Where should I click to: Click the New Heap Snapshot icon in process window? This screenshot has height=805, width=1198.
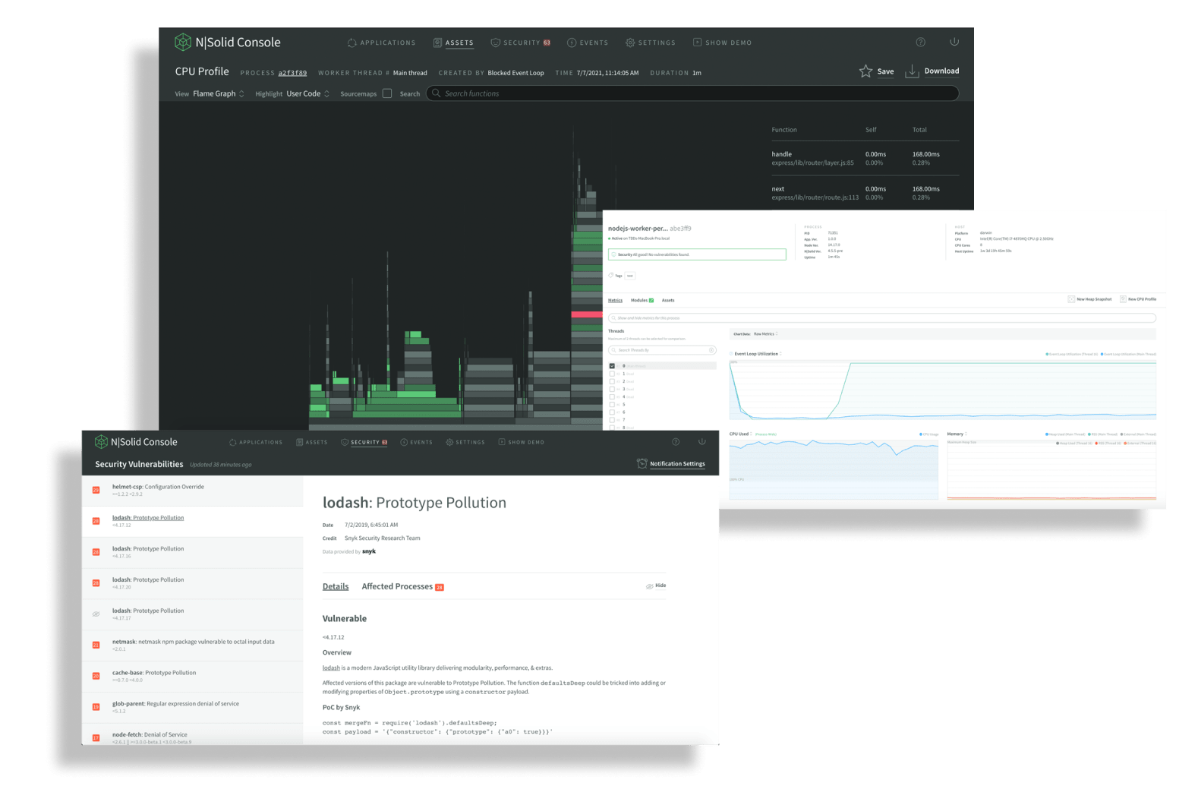click(x=1071, y=299)
